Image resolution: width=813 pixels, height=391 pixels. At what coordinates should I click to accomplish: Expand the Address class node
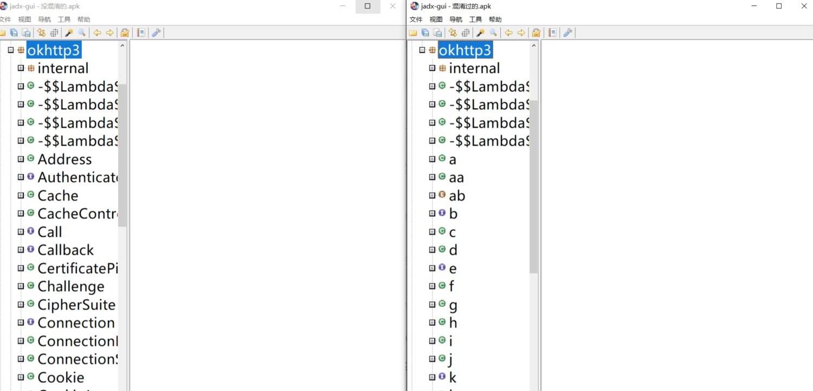coord(21,159)
